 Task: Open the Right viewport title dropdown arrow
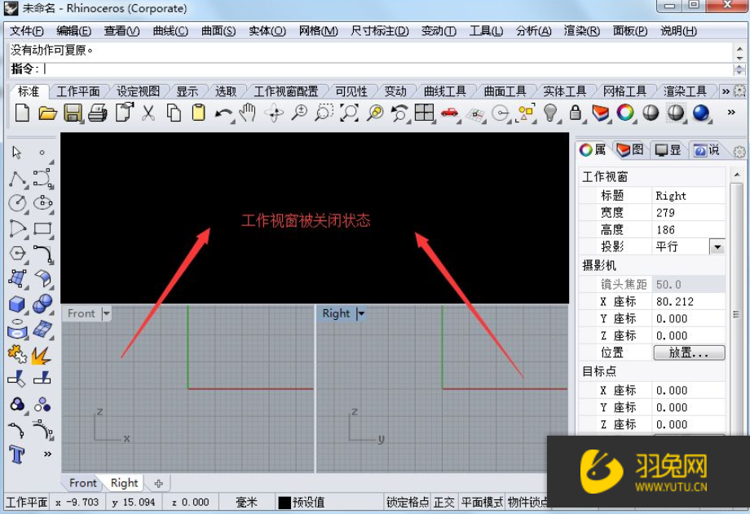tap(361, 313)
